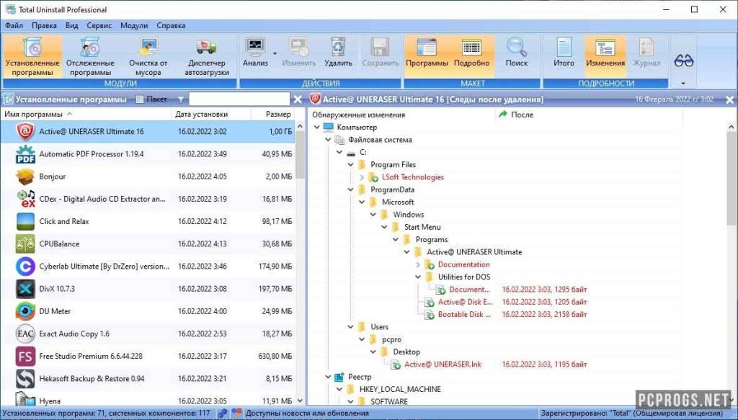Viewport: 738px width, 420px height.
Task: Close the Установленные программы panel
Action: point(298,99)
